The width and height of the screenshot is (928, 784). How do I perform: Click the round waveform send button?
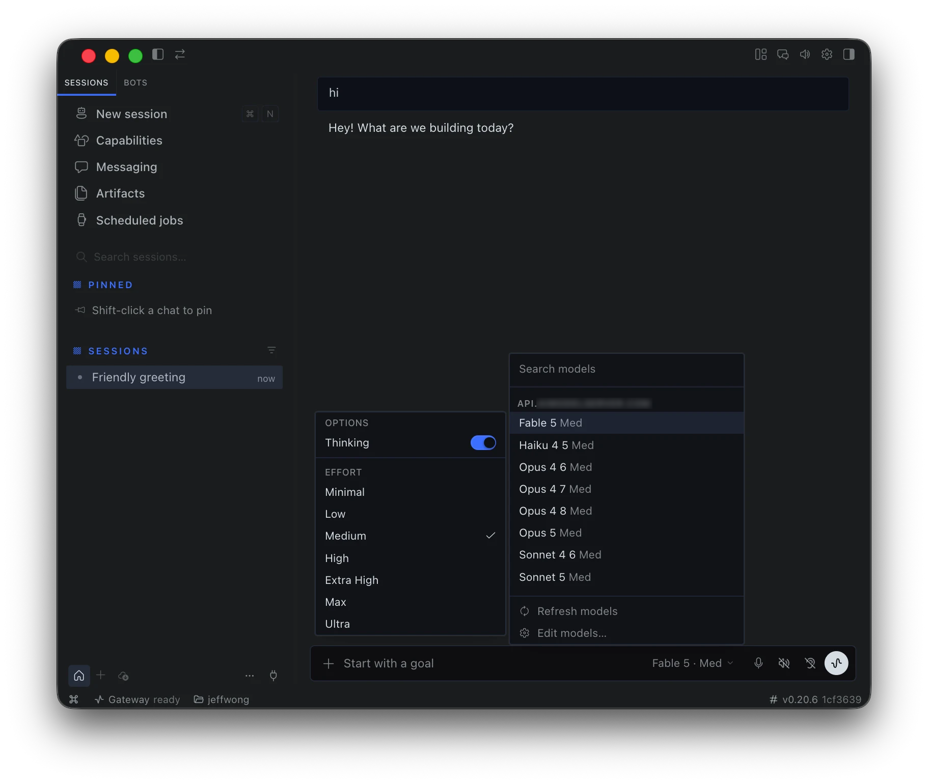click(836, 663)
